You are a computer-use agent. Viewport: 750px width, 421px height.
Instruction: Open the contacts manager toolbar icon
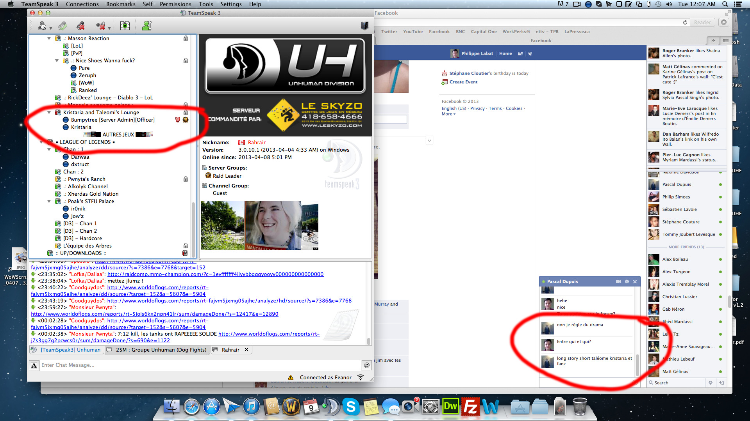[146, 26]
